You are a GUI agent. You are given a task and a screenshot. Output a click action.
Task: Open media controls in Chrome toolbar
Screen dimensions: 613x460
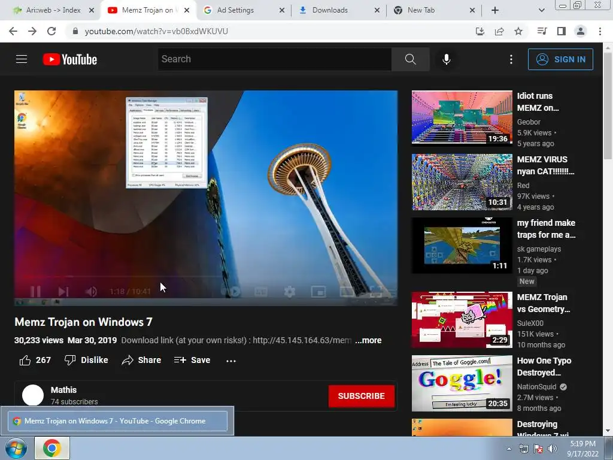point(542,31)
